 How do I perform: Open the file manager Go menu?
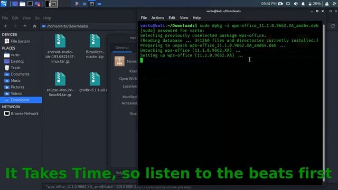pyautogui.click(x=37, y=18)
